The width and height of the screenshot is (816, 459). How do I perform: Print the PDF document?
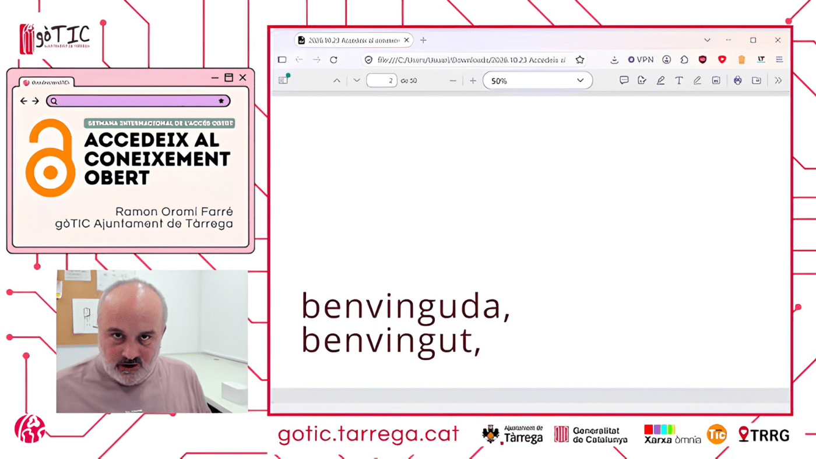coord(737,80)
